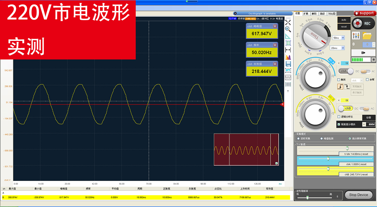Viewport: 377px width, 207px height.
Task: Click the T text tool icon
Action: [288, 91]
